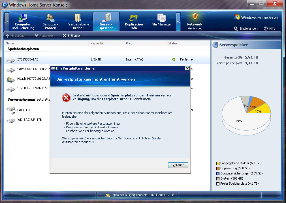Click orange Duplizierung legend swatch
This screenshot has height=203, width=286.
tap(218, 169)
